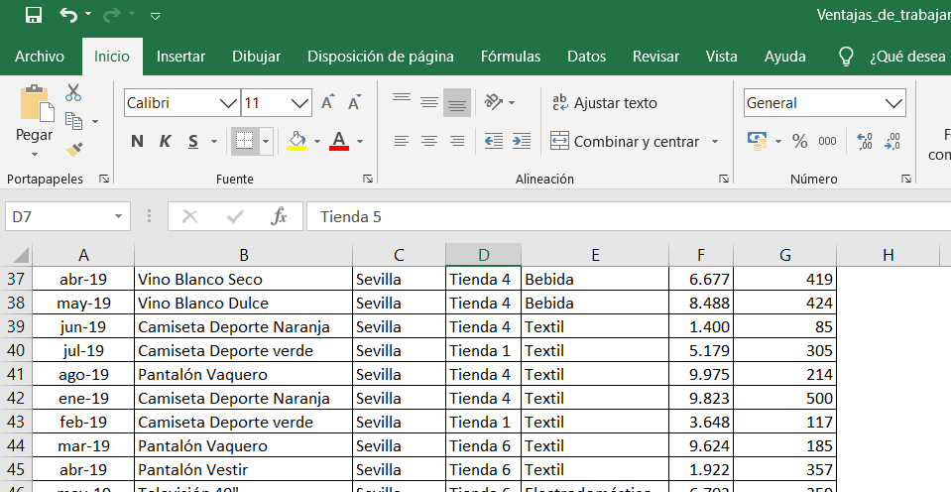Click the Select All corner triangle

(x=20, y=255)
